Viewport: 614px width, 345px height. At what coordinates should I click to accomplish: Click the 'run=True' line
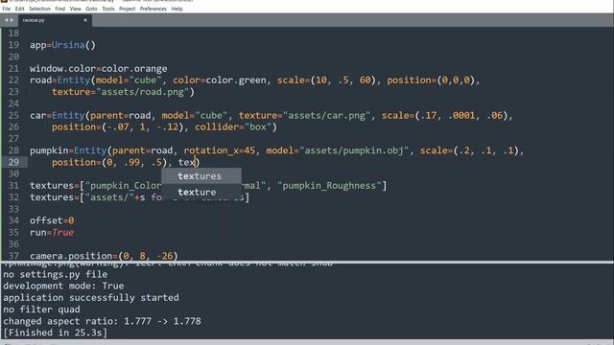[52, 232]
